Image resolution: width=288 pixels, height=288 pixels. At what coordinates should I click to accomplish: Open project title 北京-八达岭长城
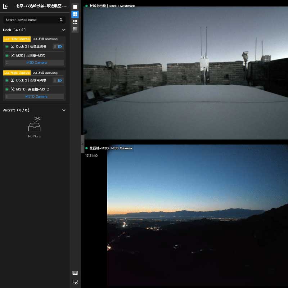(x=41, y=6)
